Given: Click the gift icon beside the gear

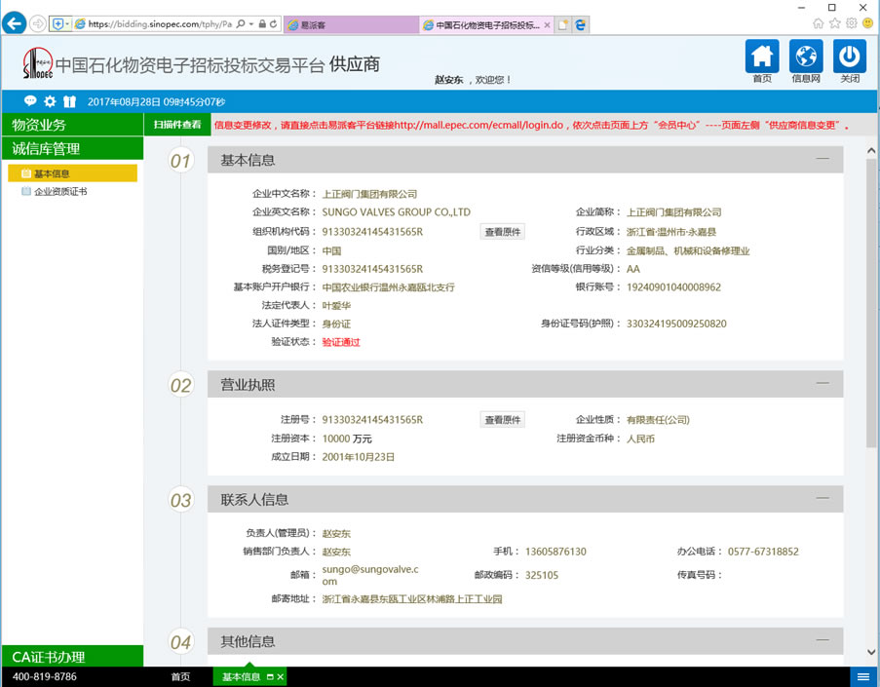Looking at the screenshot, I should pyautogui.click(x=68, y=100).
